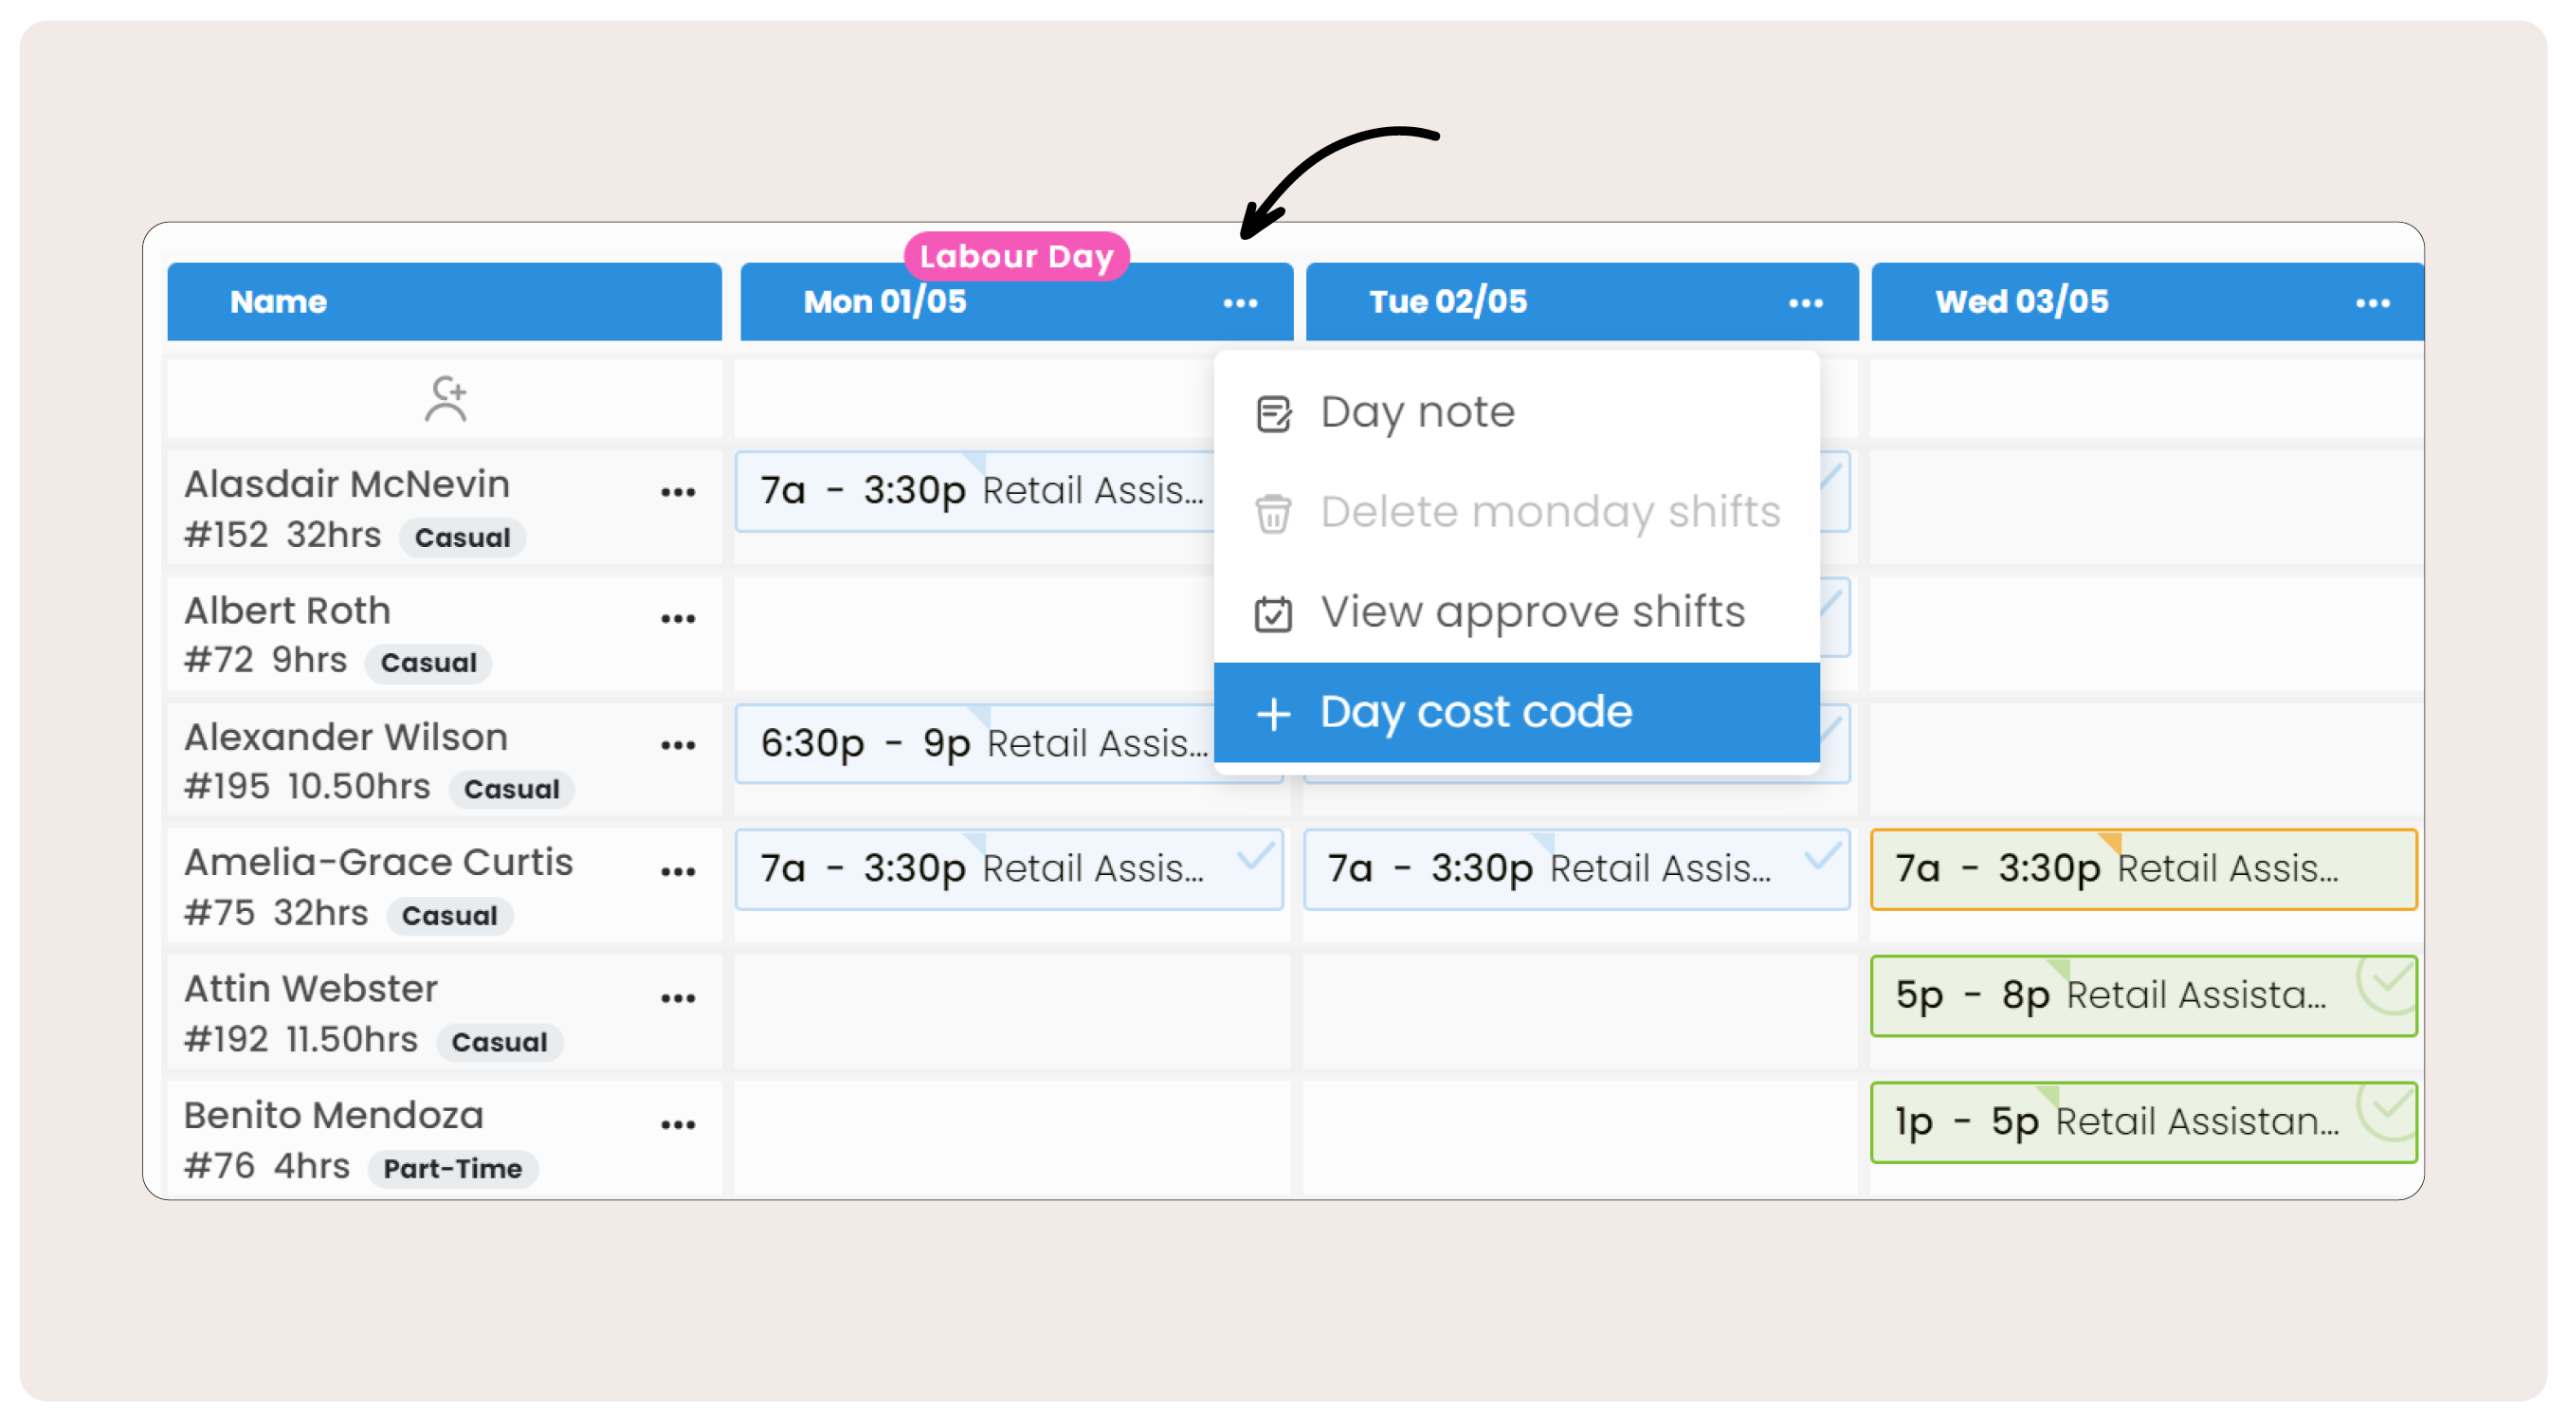Expand the Wed 03/05 column options menu
This screenshot has width=2567, height=1422.
point(2372,303)
